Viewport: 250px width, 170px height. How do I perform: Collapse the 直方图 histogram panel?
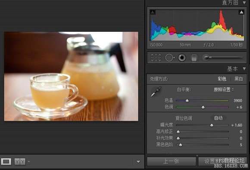pyautogui.click(x=244, y=3)
